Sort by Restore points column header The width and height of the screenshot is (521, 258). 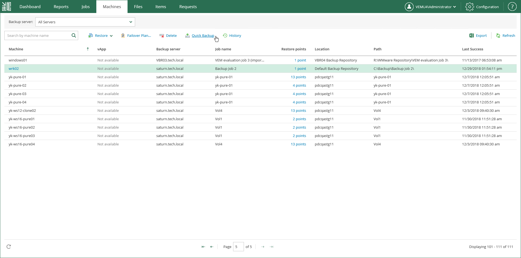(294, 49)
